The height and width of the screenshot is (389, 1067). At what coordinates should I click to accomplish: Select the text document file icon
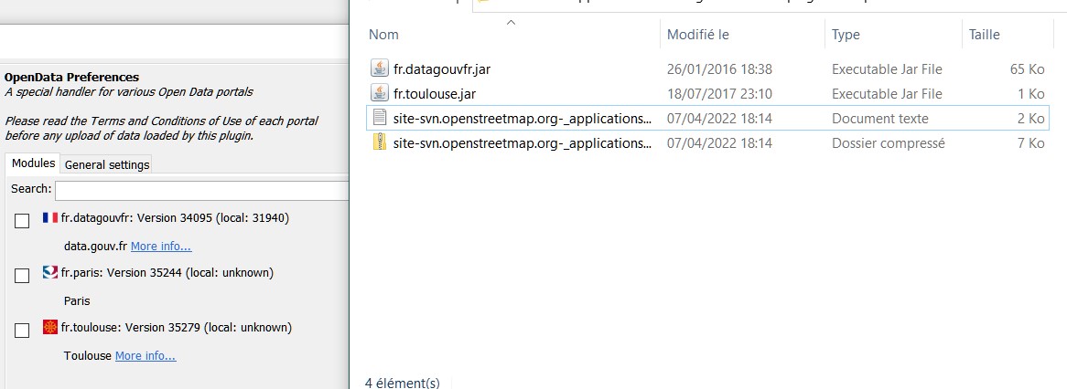[x=379, y=118]
